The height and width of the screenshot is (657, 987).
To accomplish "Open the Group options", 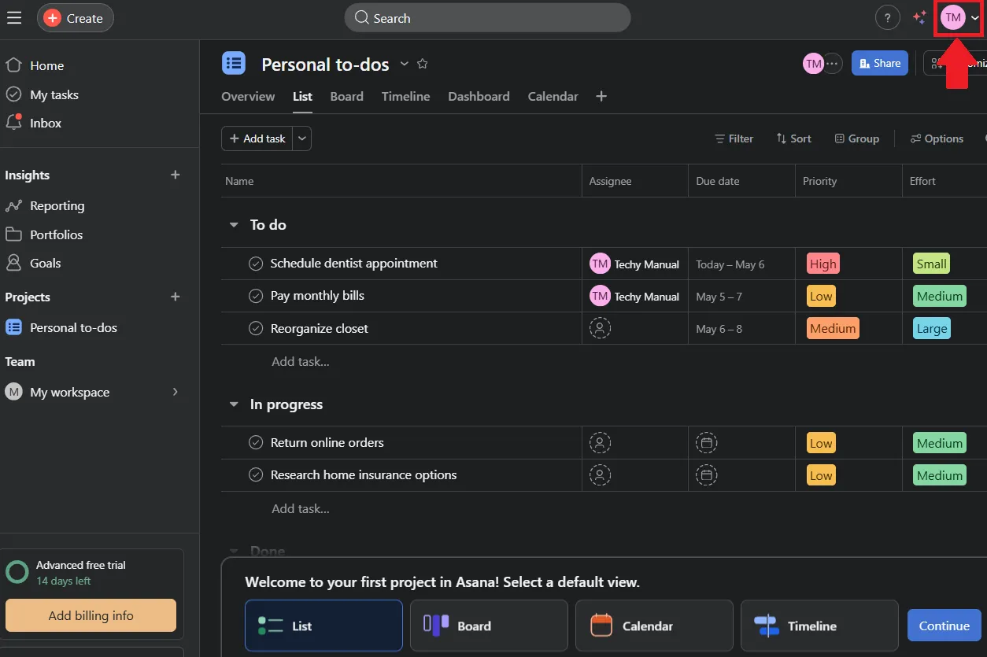I will pyautogui.click(x=857, y=138).
